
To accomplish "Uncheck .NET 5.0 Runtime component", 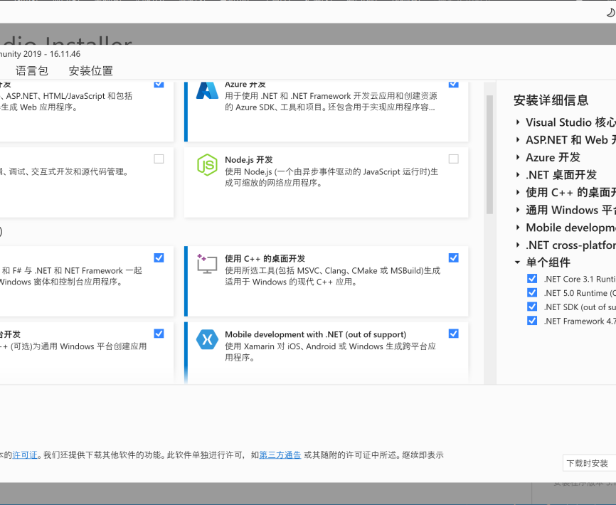I will point(532,293).
